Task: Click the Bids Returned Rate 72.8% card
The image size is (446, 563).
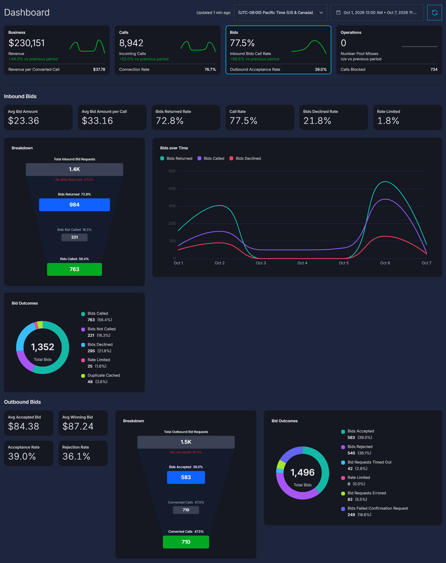Action: [x=186, y=117]
